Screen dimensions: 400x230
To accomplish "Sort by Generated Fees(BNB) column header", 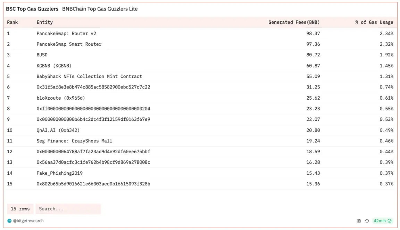I will point(294,22).
